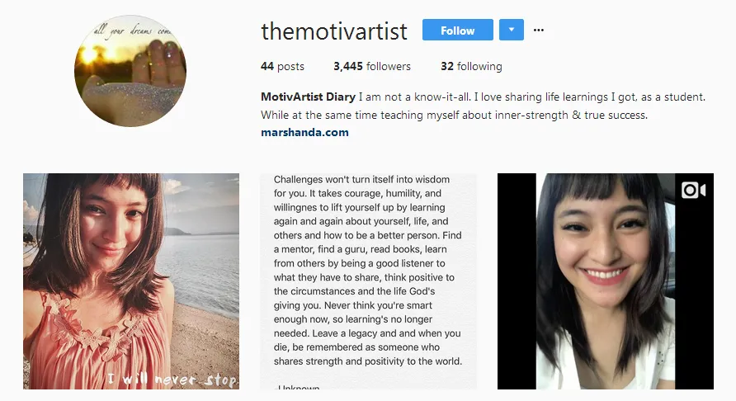
Task: Open the marshanda.com website link
Action: point(304,132)
